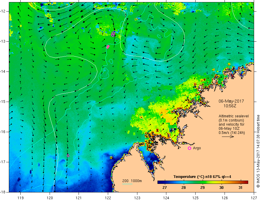
Task: Click the longitude label 125
Action: pos(196,198)
